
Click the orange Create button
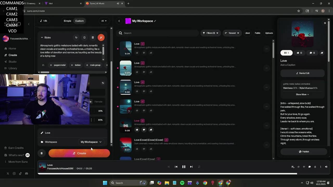click(79, 153)
